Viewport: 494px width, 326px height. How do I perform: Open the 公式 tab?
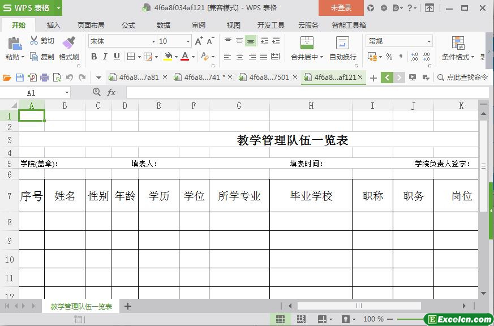[128, 25]
